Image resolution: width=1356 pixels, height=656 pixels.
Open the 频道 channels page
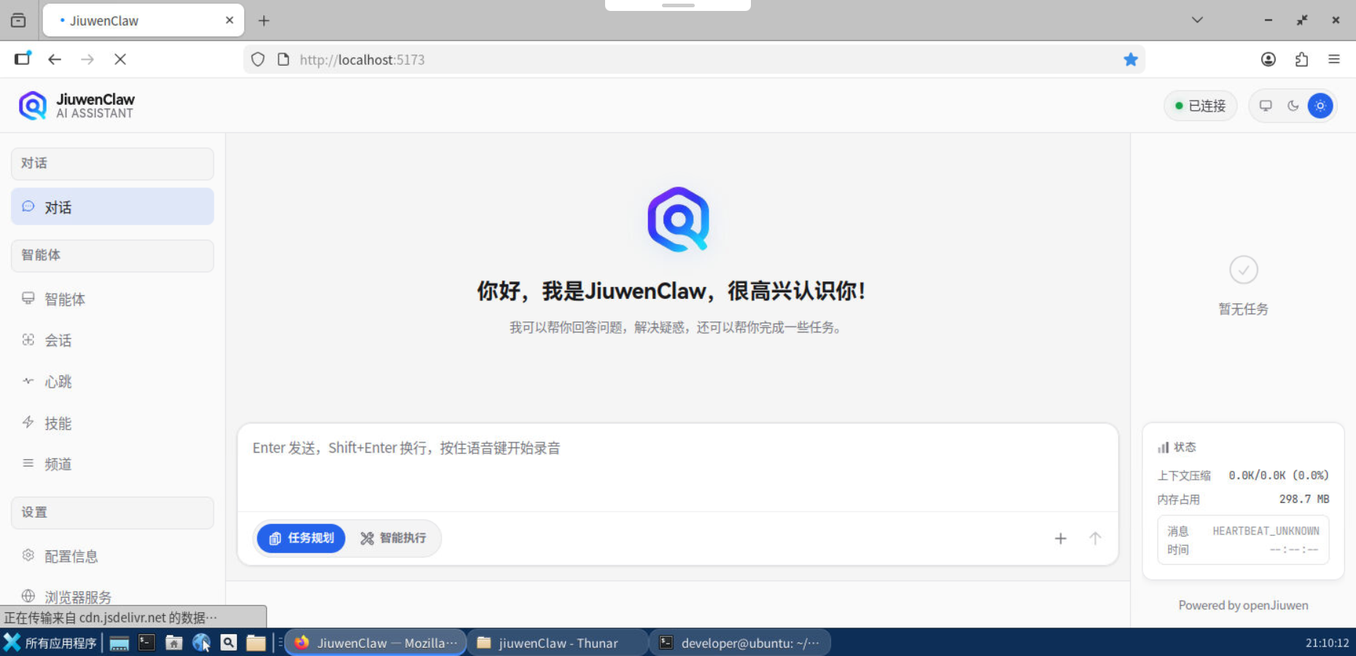tap(112, 464)
